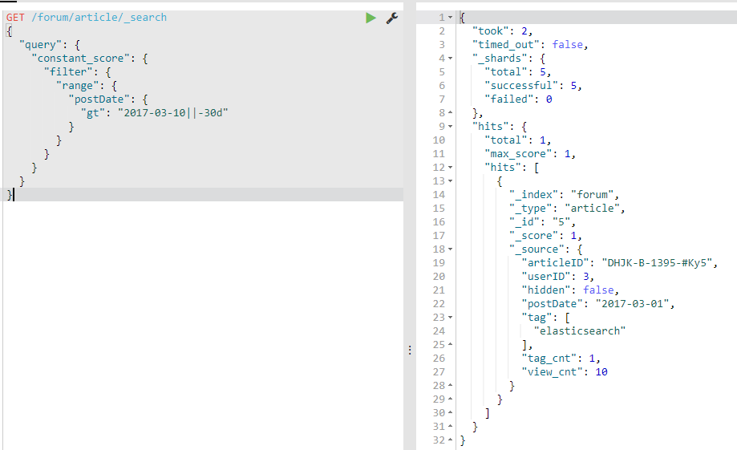Viewport: 737px width, 450px height.
Task: Collapse the _shards block at line 4
Action: tap(450, 59)
